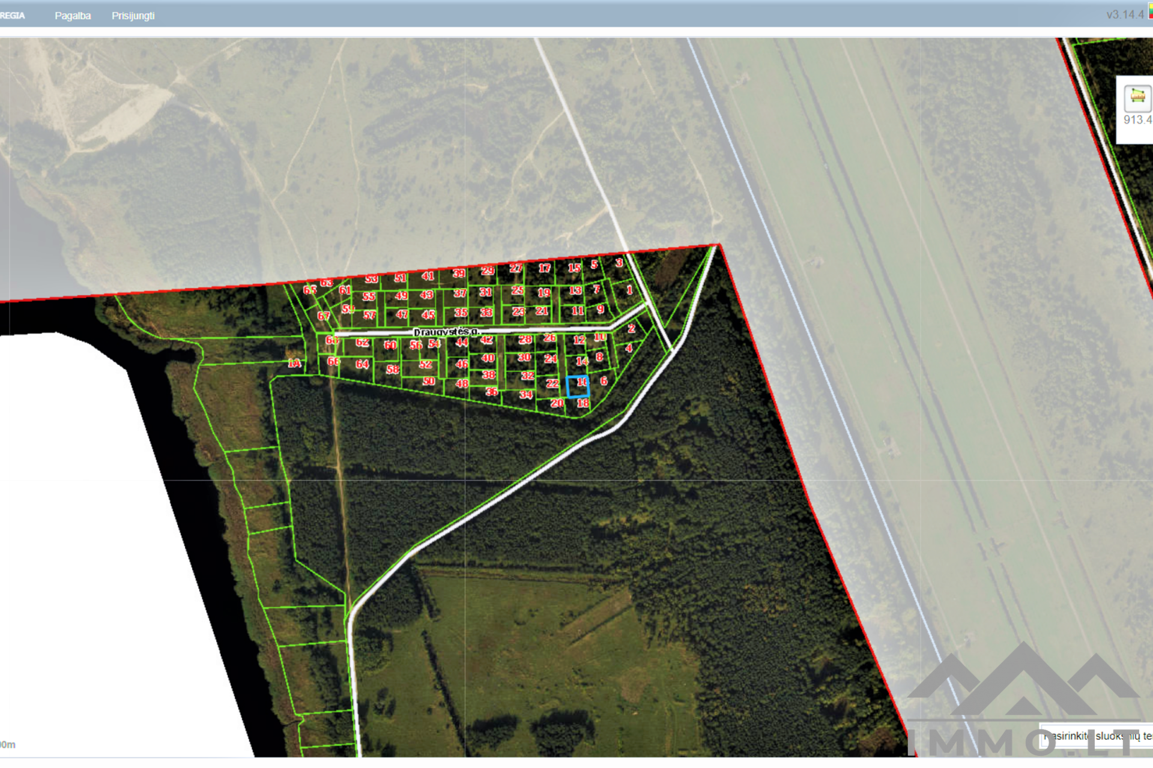Viewport: 1153px width, 768px height.
Task: Click parcel number 33
Action: pos(486,313)
